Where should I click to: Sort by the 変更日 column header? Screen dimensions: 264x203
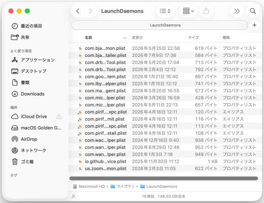137,38
